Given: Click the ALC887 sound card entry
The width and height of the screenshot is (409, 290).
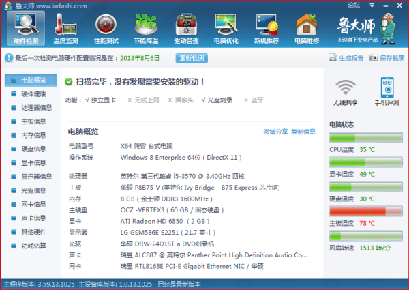Looking at the screenshot, I should [213, 255].
